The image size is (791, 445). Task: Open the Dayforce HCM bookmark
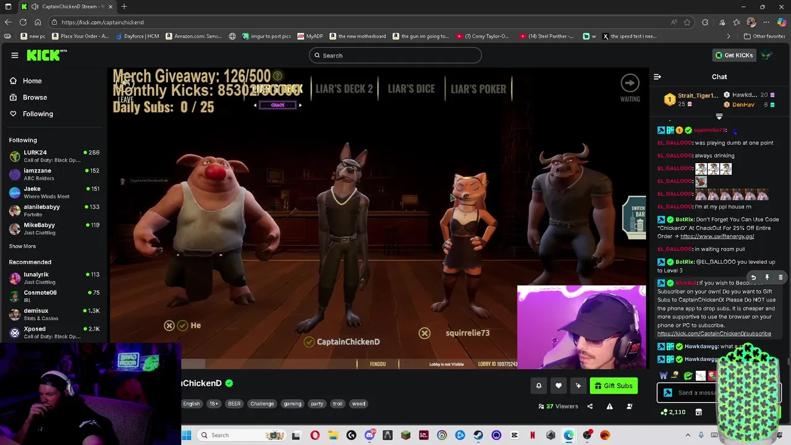(137, 36)
